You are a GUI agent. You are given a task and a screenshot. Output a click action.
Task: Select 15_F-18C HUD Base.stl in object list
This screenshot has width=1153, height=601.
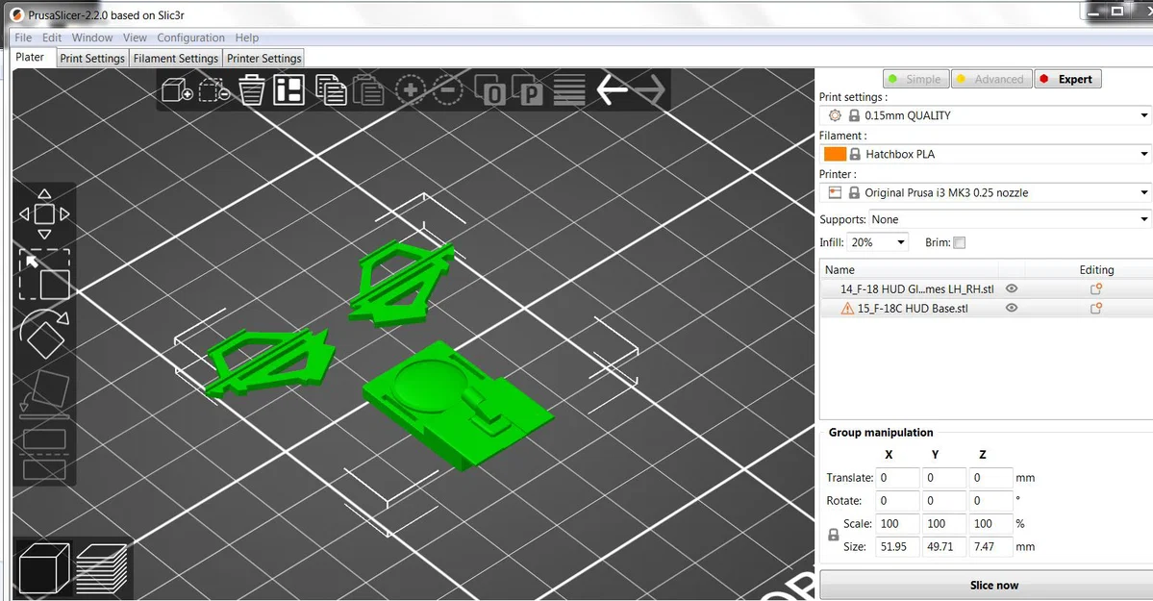pyautogui.click(x=913, y=309)
